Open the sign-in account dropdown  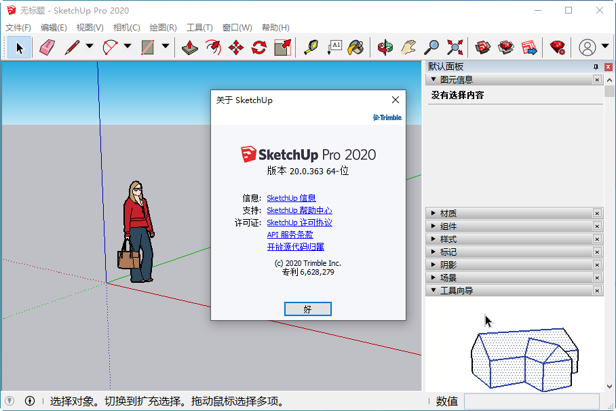click(x=604, y=47)
